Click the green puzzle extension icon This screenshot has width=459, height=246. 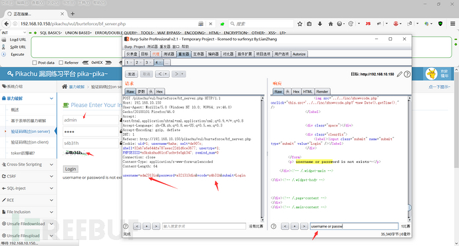pyautogui.click(x=222, y=24)
